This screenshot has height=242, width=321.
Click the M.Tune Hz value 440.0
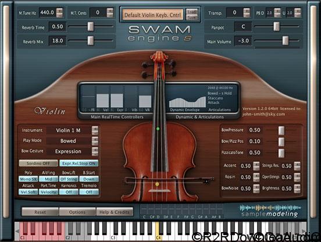[x=47, y=13]
